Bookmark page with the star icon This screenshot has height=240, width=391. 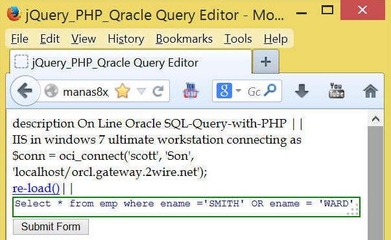pos(123,91)
